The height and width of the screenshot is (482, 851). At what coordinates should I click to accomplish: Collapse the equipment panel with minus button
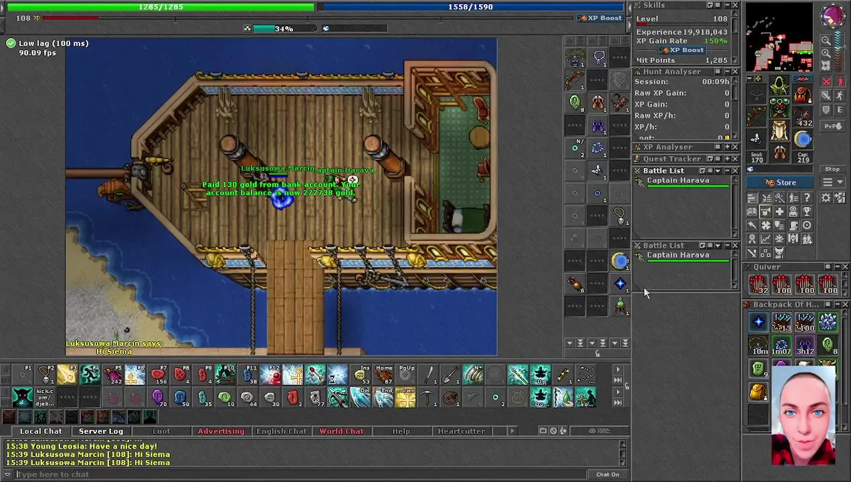tap(749, 78)
